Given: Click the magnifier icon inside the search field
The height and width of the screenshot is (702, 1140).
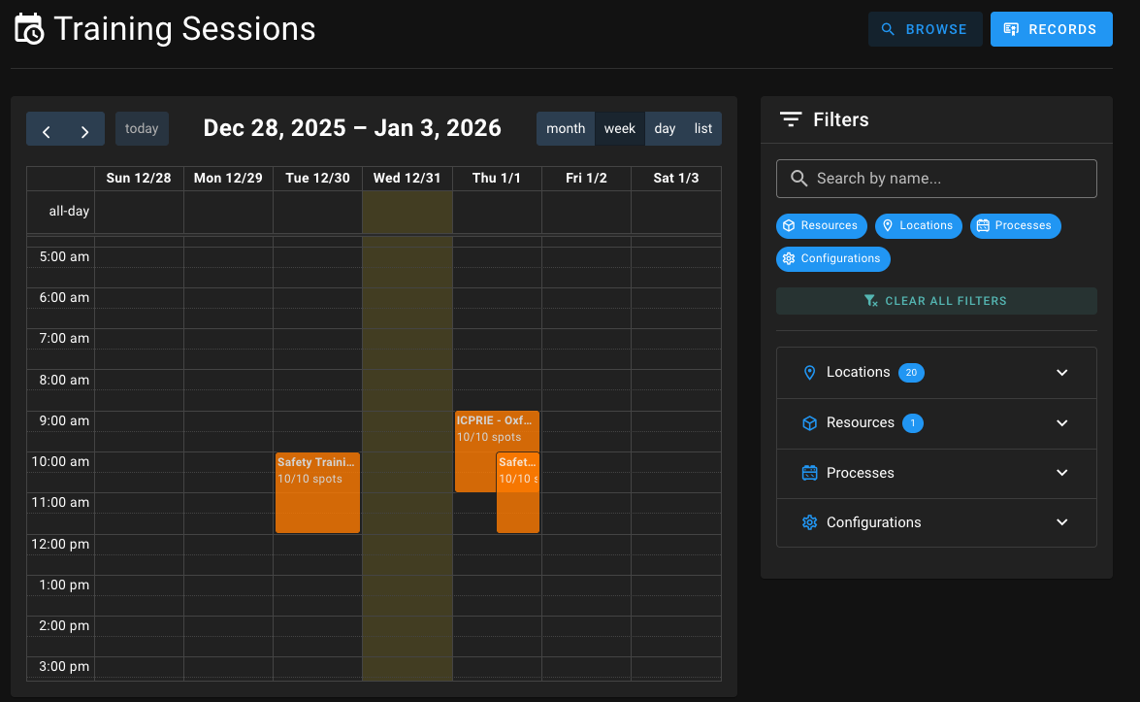Looking at the screenshot, I should 799,178.
